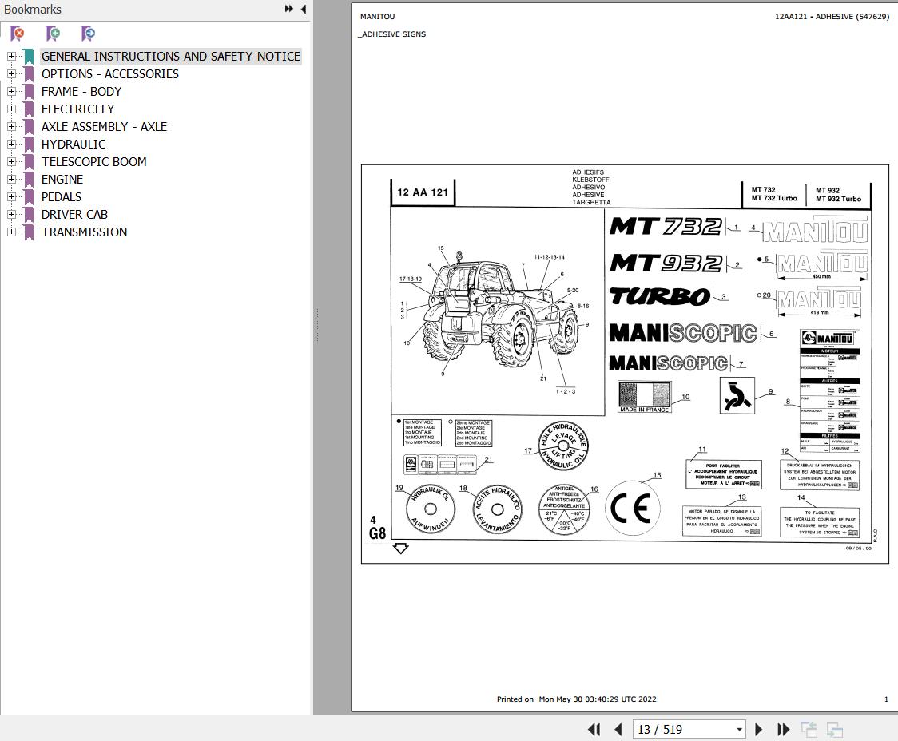
Task: Expand the ENGINE bookmark node
Action: click(x=11, y=179)
